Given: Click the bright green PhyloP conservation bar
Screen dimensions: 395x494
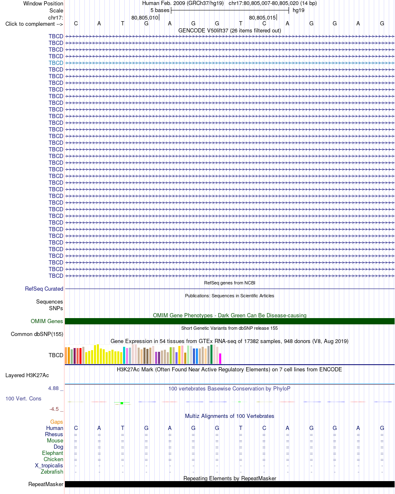Looking at the screenshot, I should click(x=122, y=403).
